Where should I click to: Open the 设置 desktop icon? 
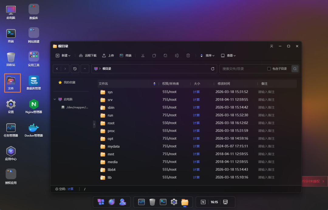tap(11, 106)
